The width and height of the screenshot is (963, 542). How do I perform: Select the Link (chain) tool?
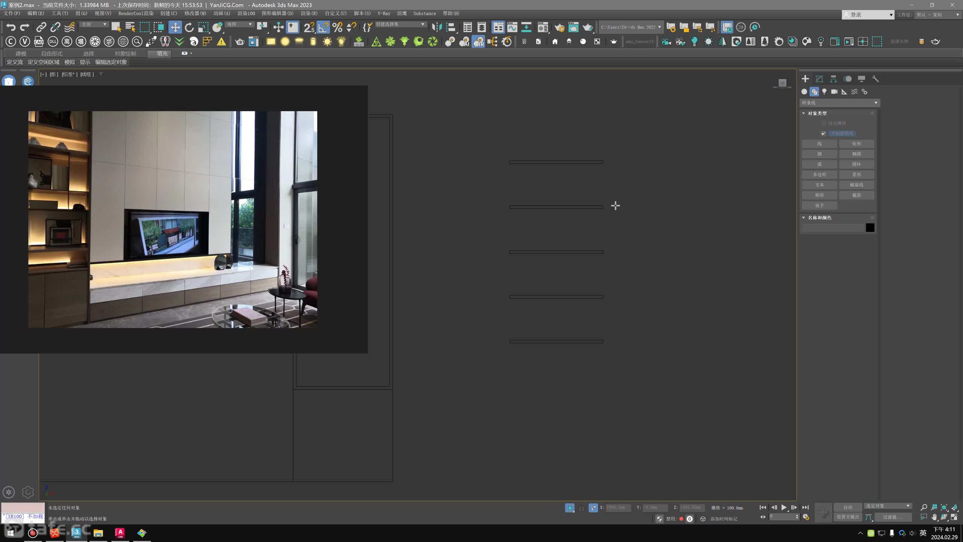(x=41, y=27)
